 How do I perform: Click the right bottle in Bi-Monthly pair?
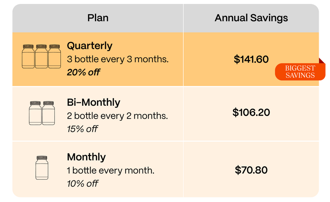point(49,113)
